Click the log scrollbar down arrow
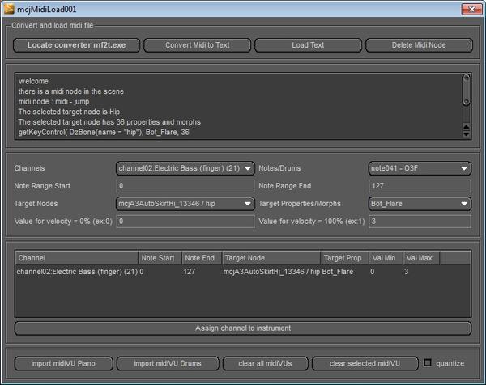The height and width of the screenshot is (385, 486). point(466,134)
